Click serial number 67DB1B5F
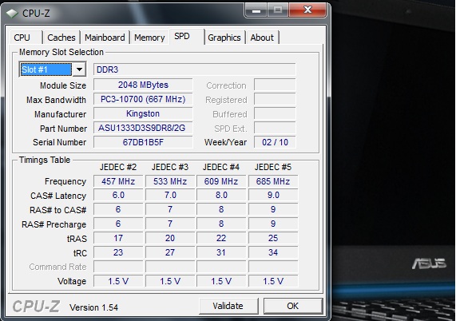This screenshot has height=321, width=456. (143, 142)
